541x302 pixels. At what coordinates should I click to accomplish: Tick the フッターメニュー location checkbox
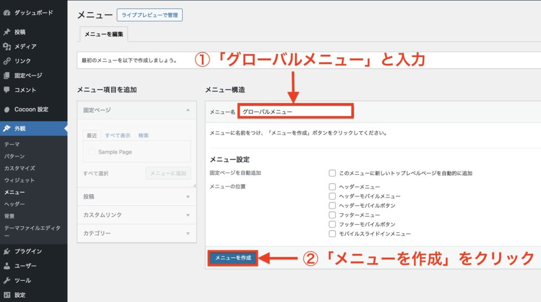(x=332, y=215)
